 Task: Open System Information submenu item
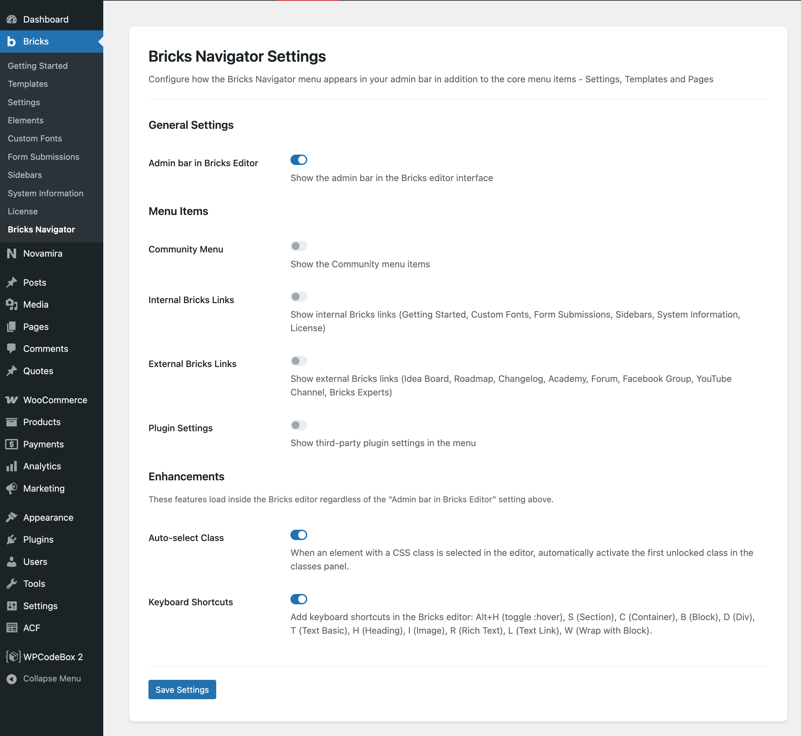point(46,193)
